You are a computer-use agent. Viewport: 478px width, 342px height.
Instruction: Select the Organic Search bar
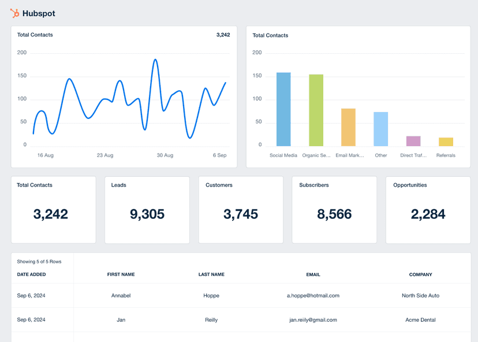(315, 110)
